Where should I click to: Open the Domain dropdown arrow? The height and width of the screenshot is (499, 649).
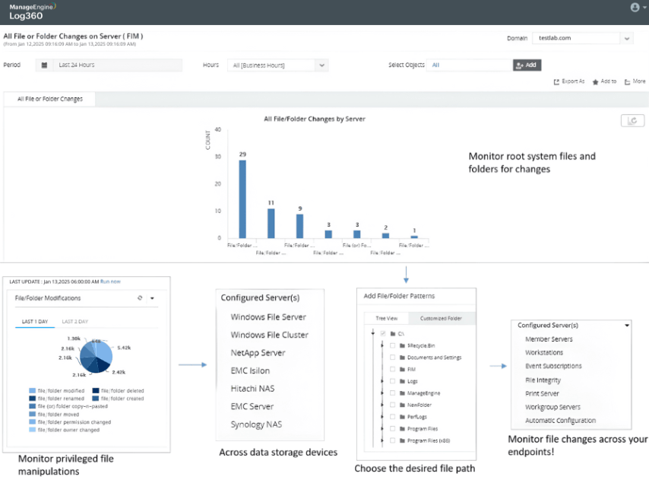(x=627, y=39)
